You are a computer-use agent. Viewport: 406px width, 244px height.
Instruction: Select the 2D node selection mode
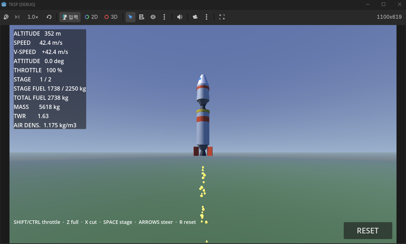click(x=91, y=17)
